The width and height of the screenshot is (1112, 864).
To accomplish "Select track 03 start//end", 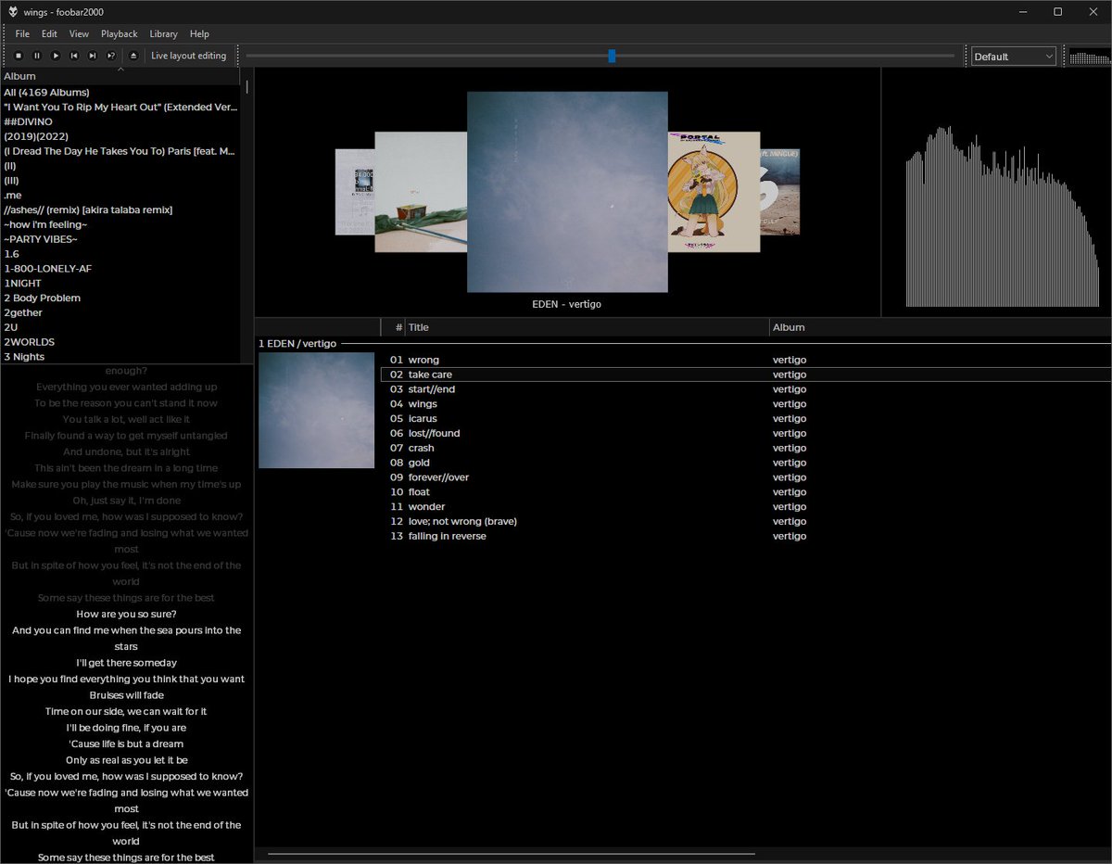I will pos(746,389).
